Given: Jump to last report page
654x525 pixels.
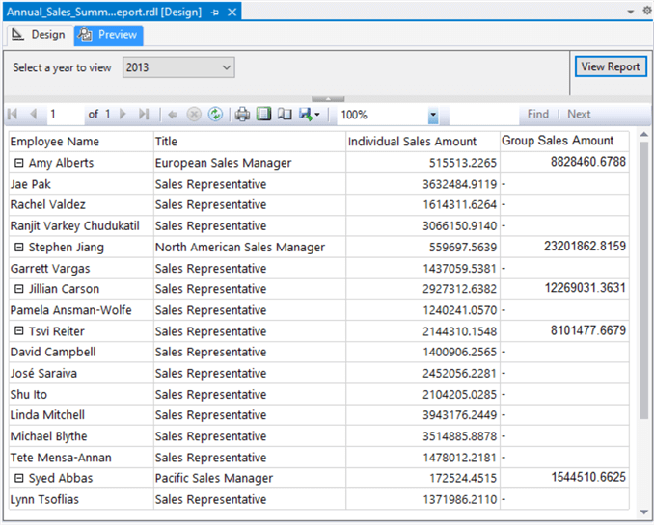Looking at the screenshot, I should coord(144,115).
